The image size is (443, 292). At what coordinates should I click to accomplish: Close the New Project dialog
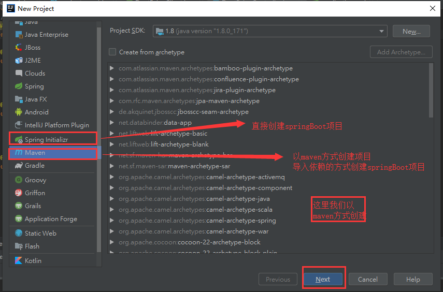click(433, 8)
